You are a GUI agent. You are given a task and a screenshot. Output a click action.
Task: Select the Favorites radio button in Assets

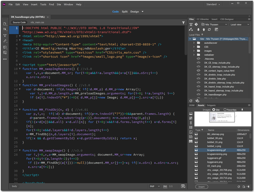(225, 110)
